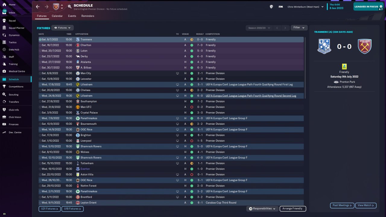Click the 1 - 5 result against Liverpool
The height and width of the screenshot is (217, 386).
(200, 141)
